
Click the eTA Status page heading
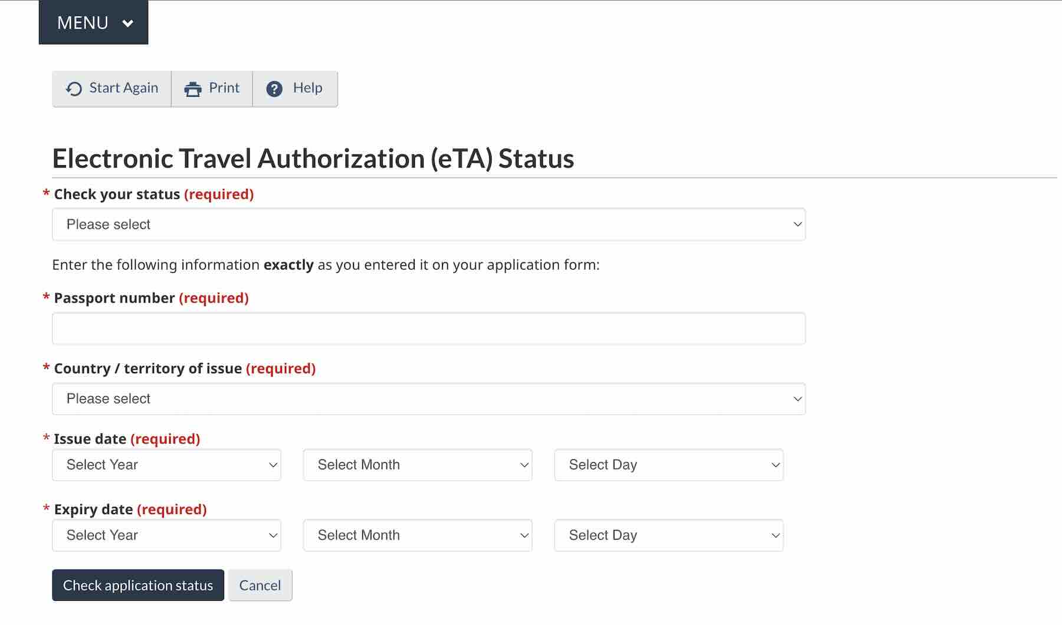click(313, 158)
